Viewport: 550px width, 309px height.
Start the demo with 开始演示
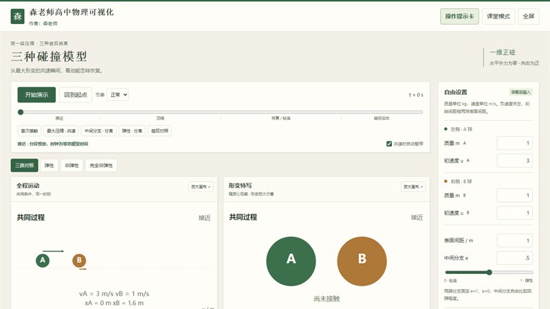click(x=36, y=95)
